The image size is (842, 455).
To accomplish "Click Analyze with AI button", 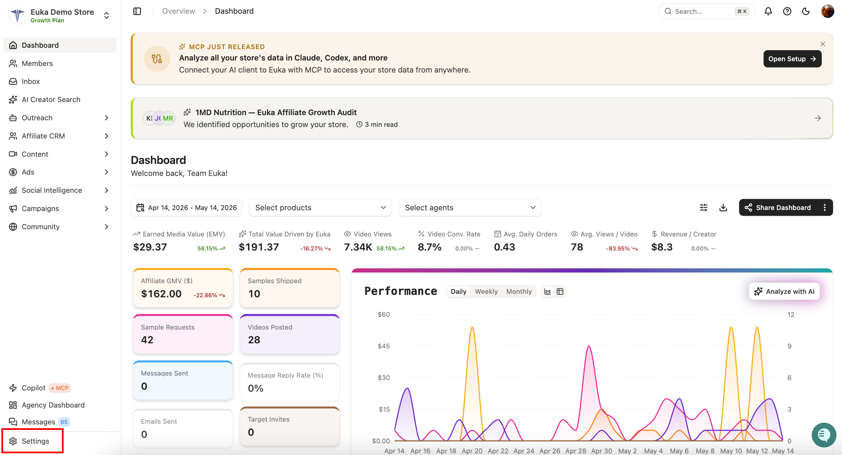I will (784, 291).
